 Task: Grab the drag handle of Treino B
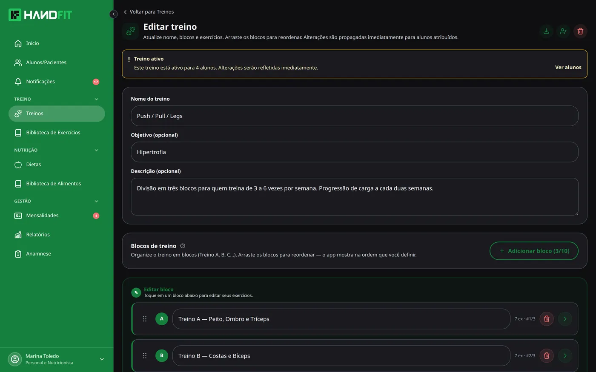pos(145,356)
